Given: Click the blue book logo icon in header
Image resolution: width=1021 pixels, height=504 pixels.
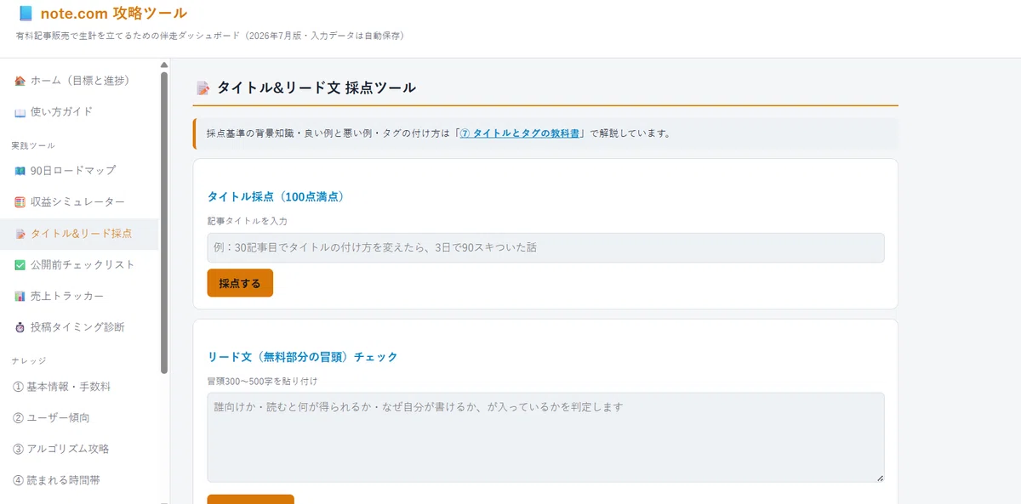Looking at the screenshot, I should (26, 14).
